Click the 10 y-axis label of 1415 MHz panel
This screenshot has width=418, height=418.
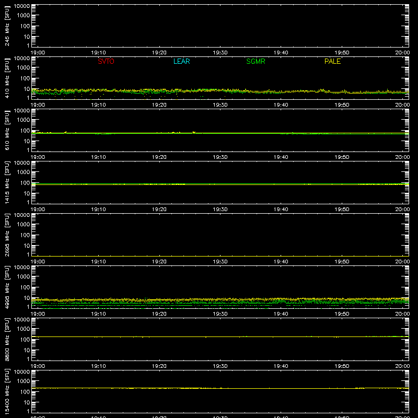coord(27,193)
